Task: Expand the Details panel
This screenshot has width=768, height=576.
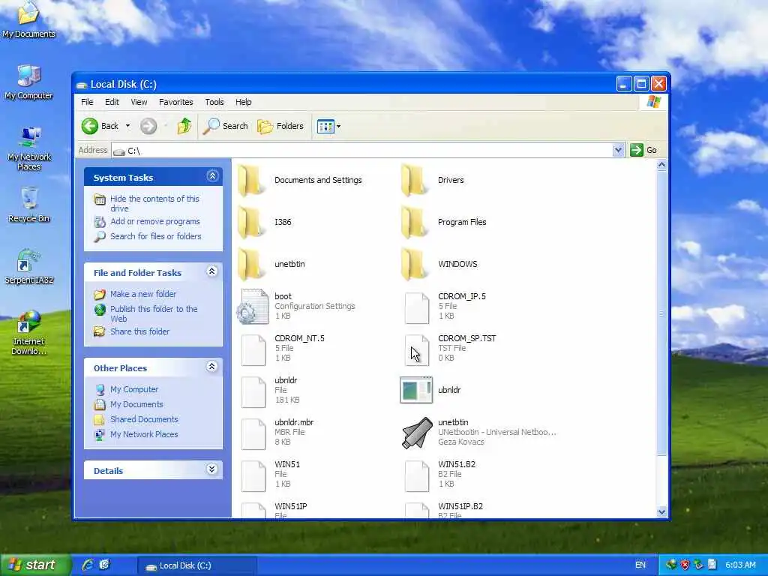Action: 212,469
